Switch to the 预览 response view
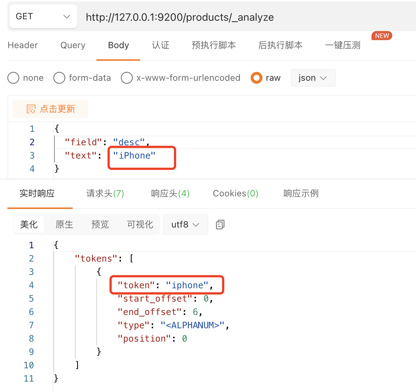Image resolution: width=416 pixels, height=392 pixels. pyautogui.click(x=100, y=225)
